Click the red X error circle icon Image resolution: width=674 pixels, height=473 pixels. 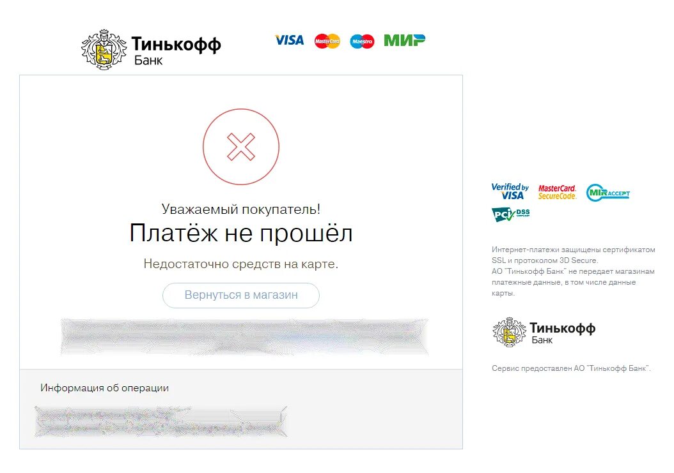click(240, 147)
